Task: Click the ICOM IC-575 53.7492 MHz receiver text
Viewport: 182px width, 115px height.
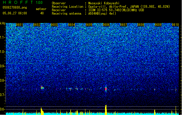Action: pyautogui.click(x=116, y=10)
